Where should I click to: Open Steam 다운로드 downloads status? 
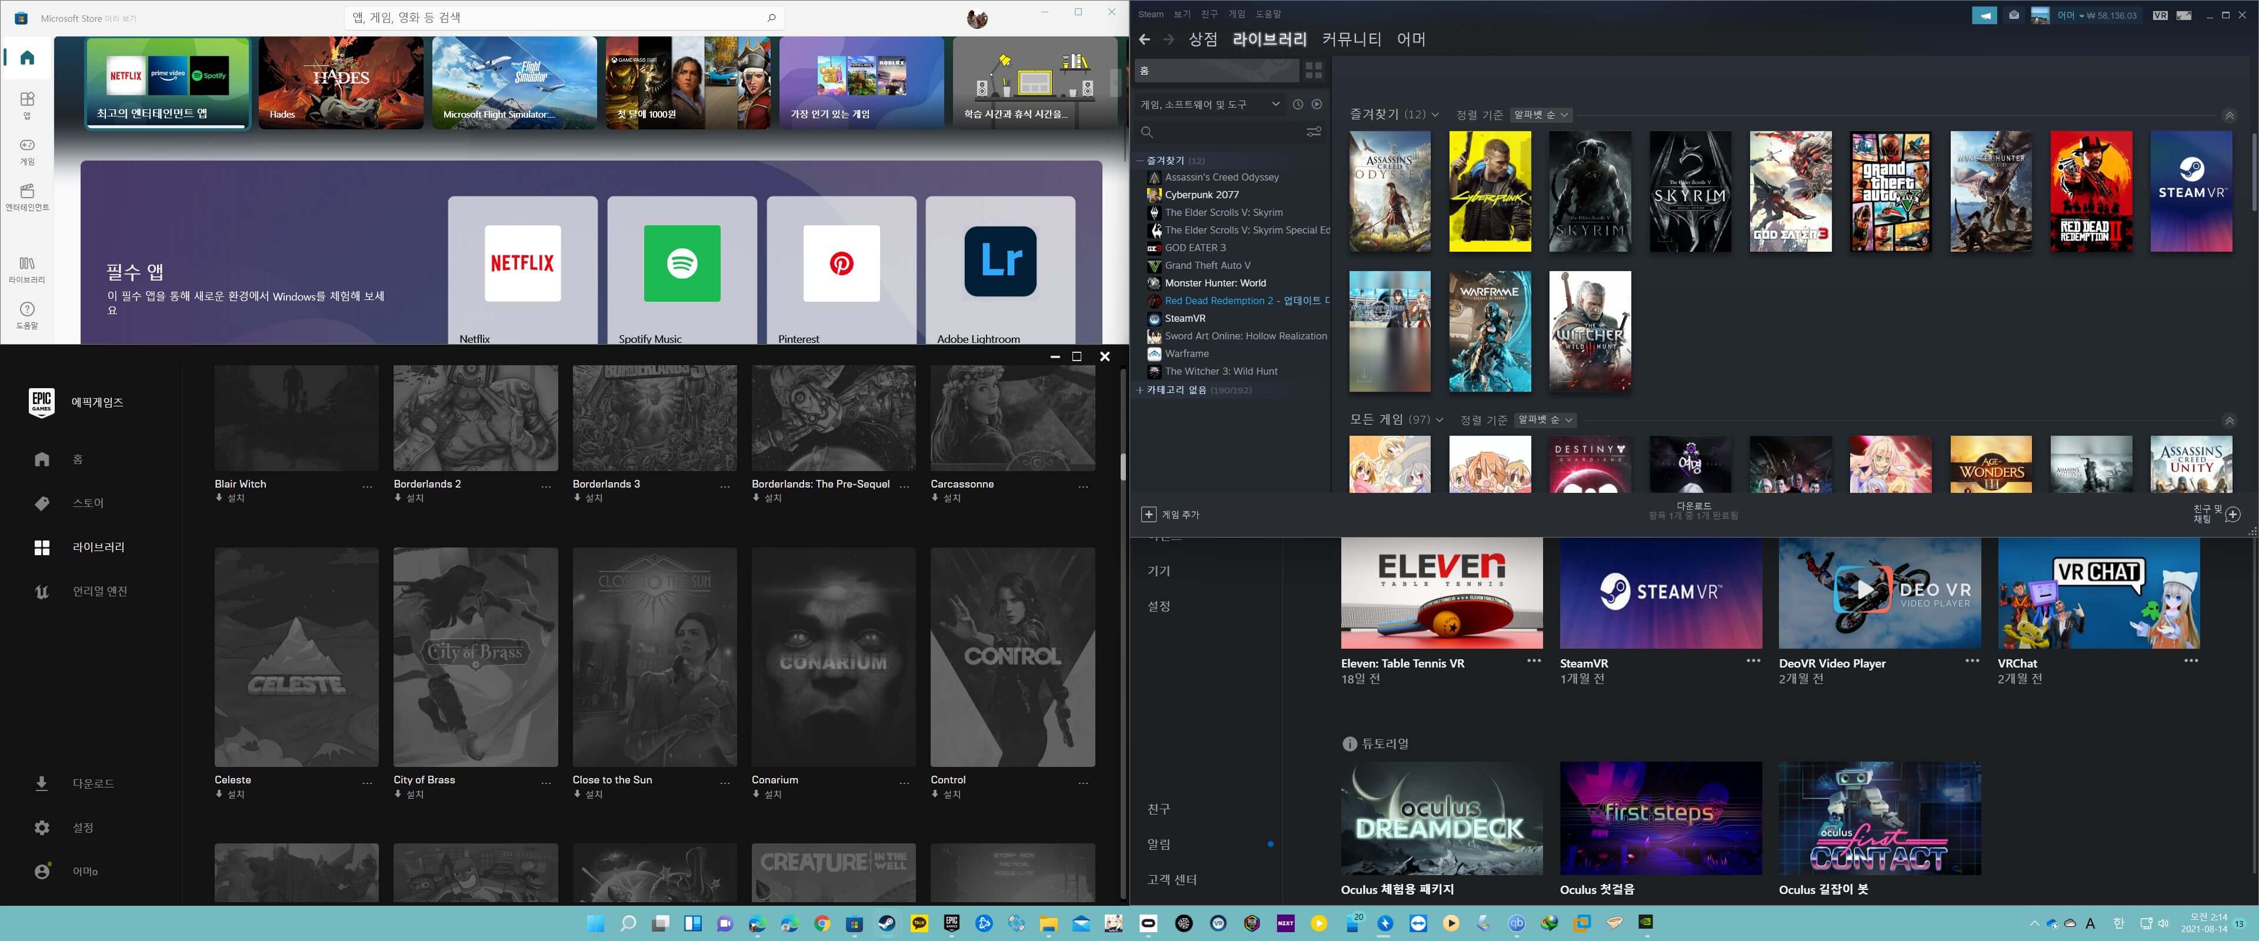pyautogui.click(x=1694, y=510)
